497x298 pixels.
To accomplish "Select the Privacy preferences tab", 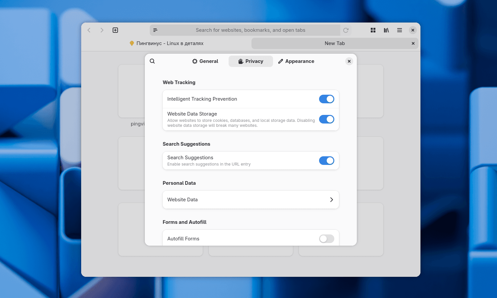I will pos(251,61).
